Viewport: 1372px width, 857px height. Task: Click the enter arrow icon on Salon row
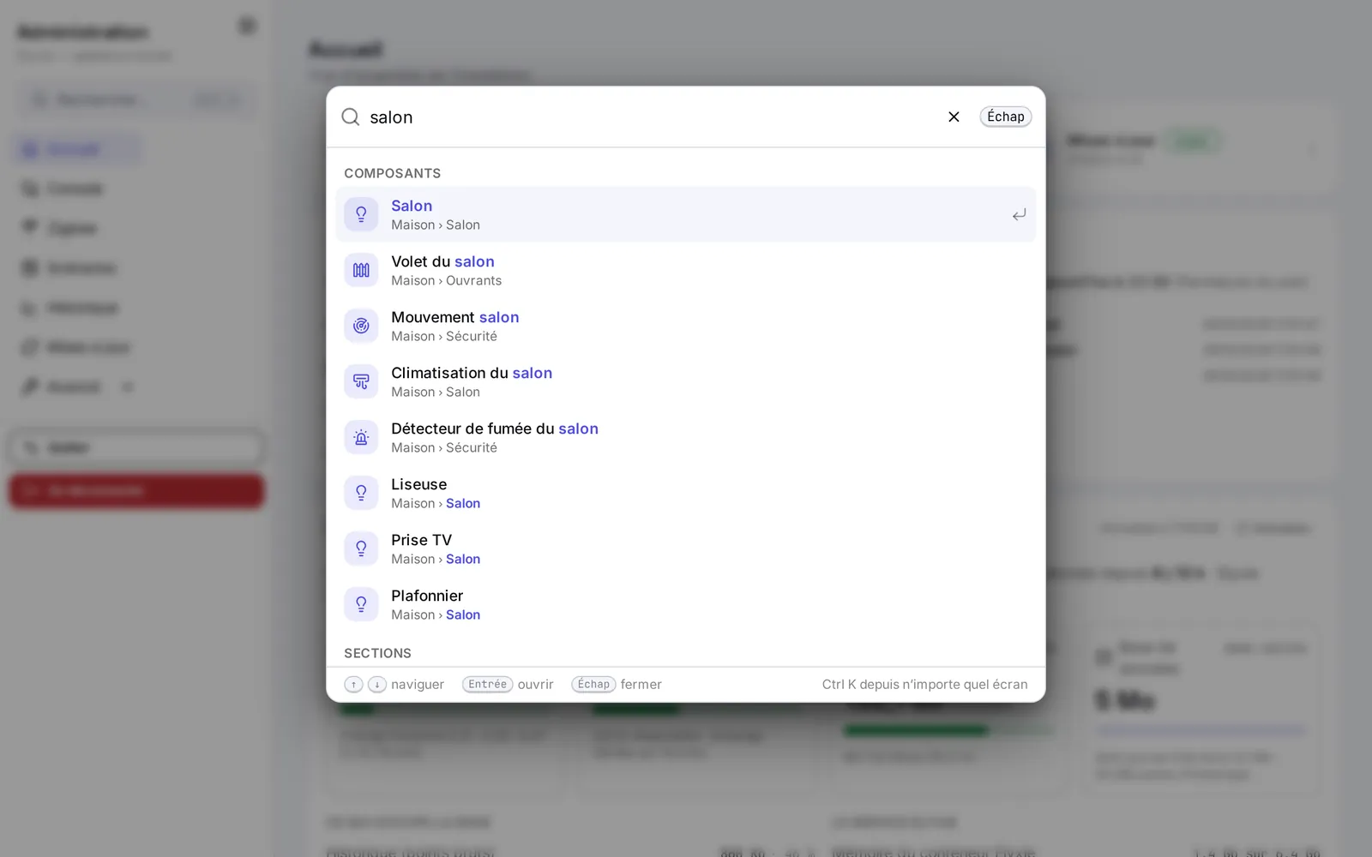click(x=1019, y=214)
